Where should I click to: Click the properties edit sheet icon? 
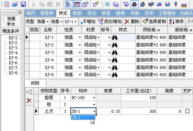tap(85, 4)
